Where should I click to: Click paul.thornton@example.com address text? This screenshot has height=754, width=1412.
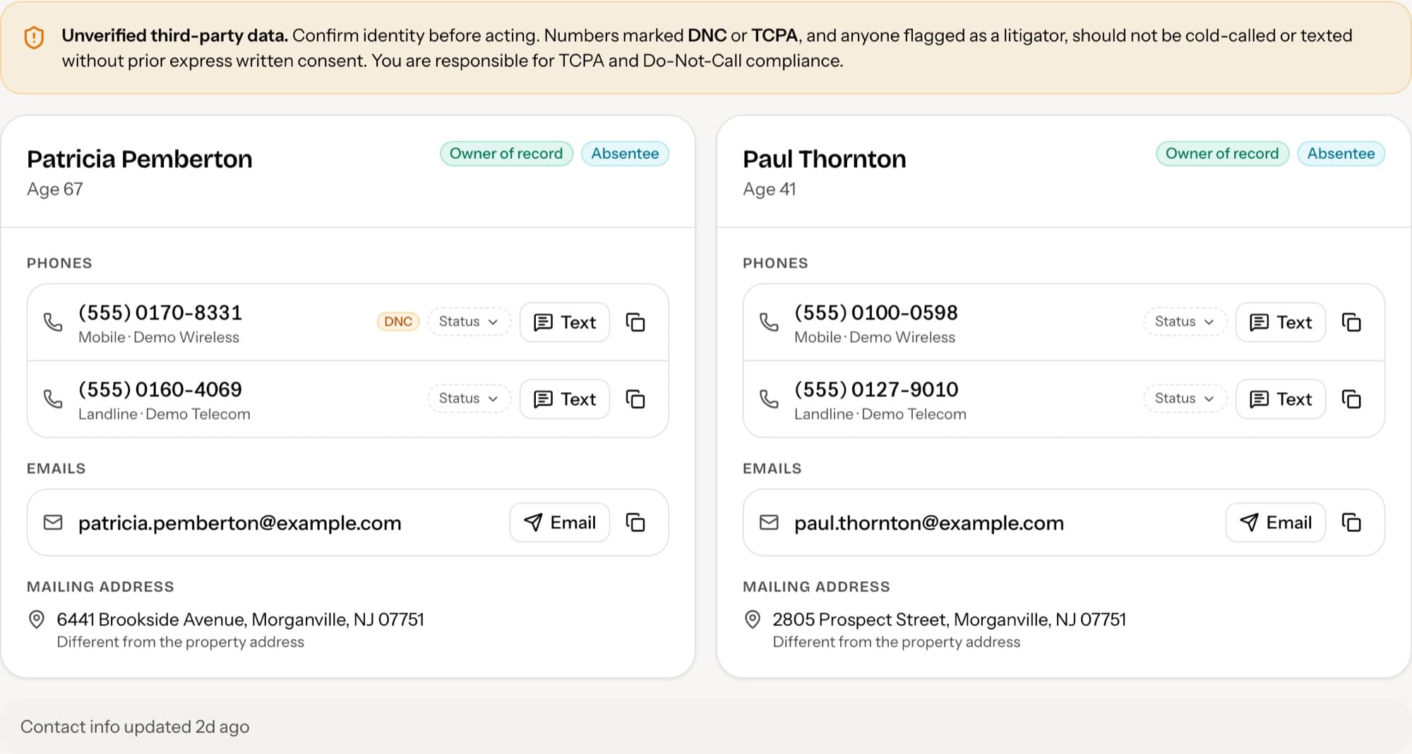click(x=929, y=523)
